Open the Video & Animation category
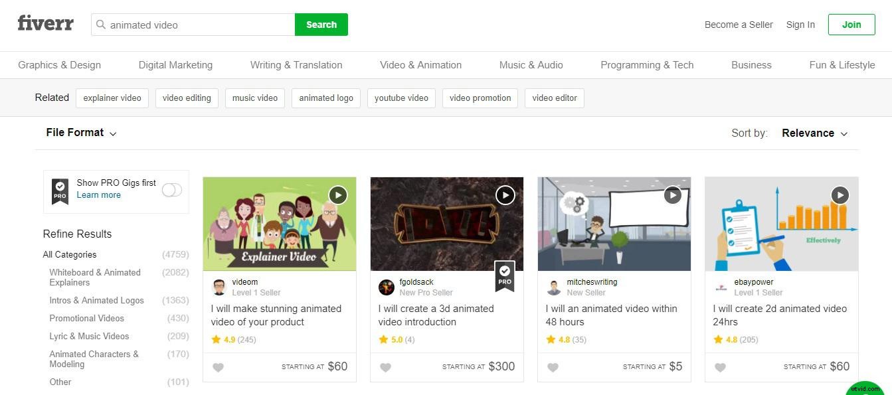The height and width of the screenshot is (395, 892). coord(420,64)
